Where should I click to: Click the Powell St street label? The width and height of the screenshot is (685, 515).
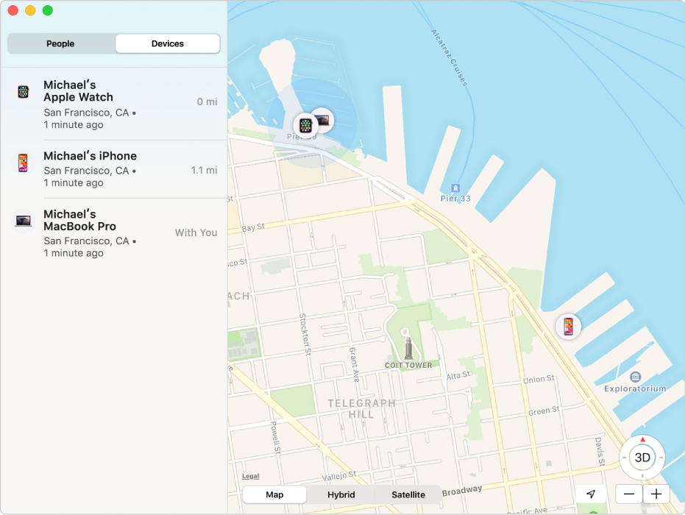(274, 438)
